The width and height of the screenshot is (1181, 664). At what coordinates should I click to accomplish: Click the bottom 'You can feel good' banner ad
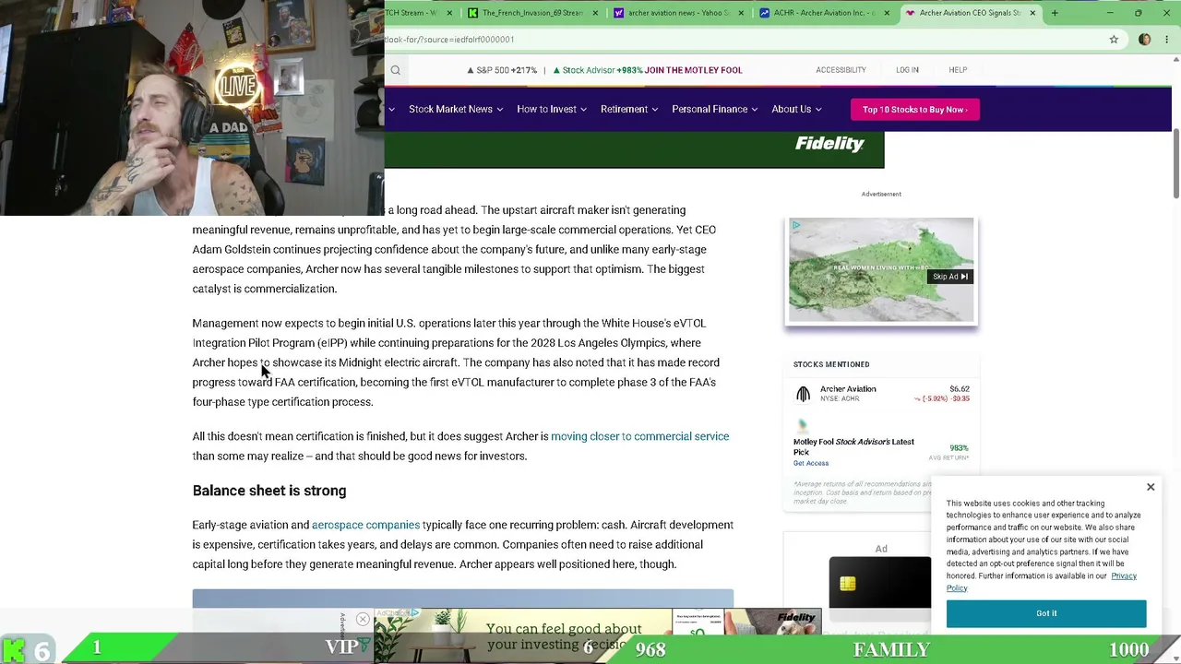point(597,635)
